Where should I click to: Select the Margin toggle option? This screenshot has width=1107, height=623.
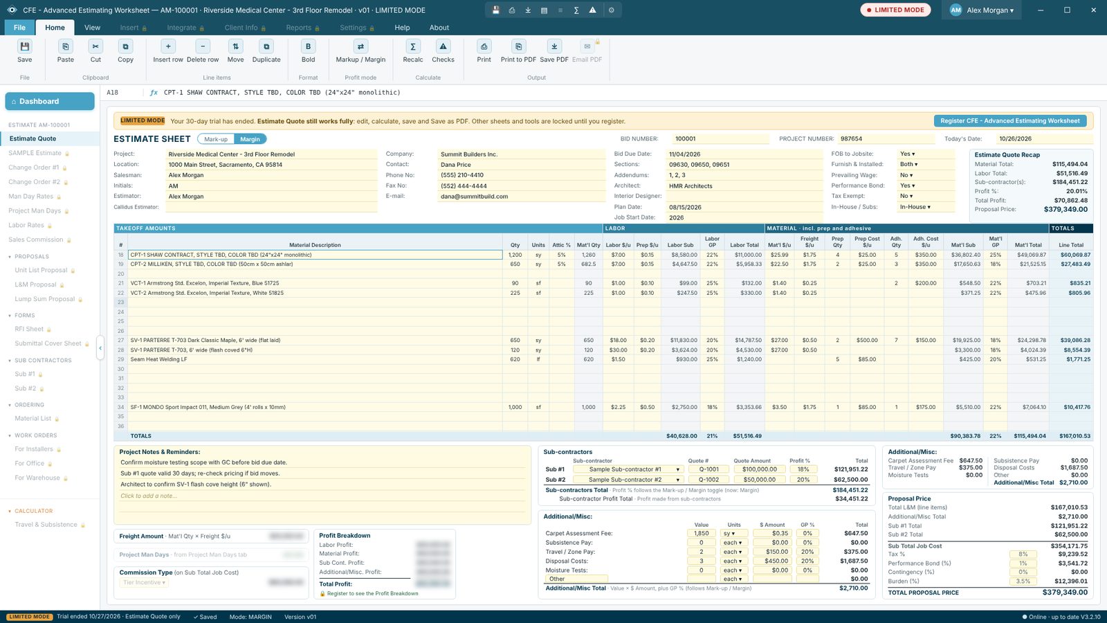tap(250, 139)
